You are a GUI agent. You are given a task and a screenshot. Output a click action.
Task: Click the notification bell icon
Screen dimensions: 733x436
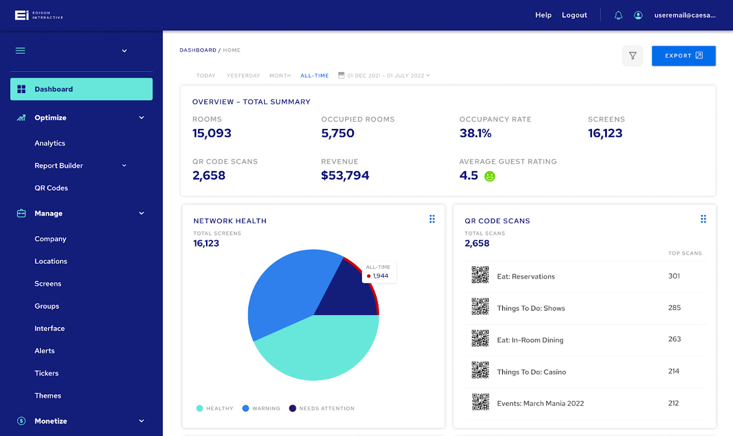point(618,15)
